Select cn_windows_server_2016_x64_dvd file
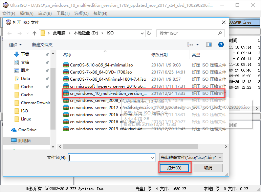The image size is (261, 192). pyautogui.click(x=108, y=122)
